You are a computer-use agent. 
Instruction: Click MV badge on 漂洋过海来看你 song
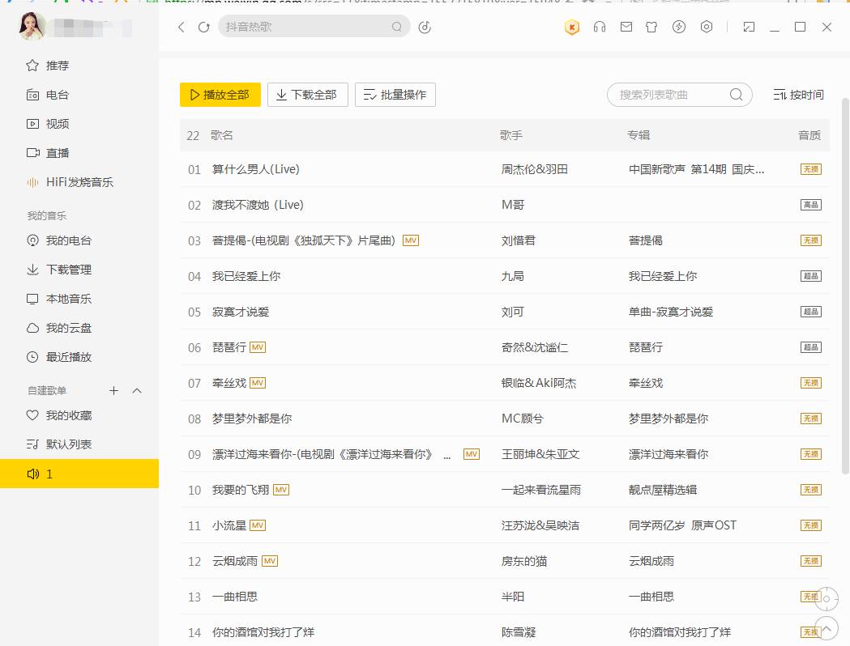click(472, 454)
